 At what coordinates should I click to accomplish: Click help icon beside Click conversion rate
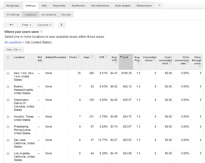coord(187,63)
